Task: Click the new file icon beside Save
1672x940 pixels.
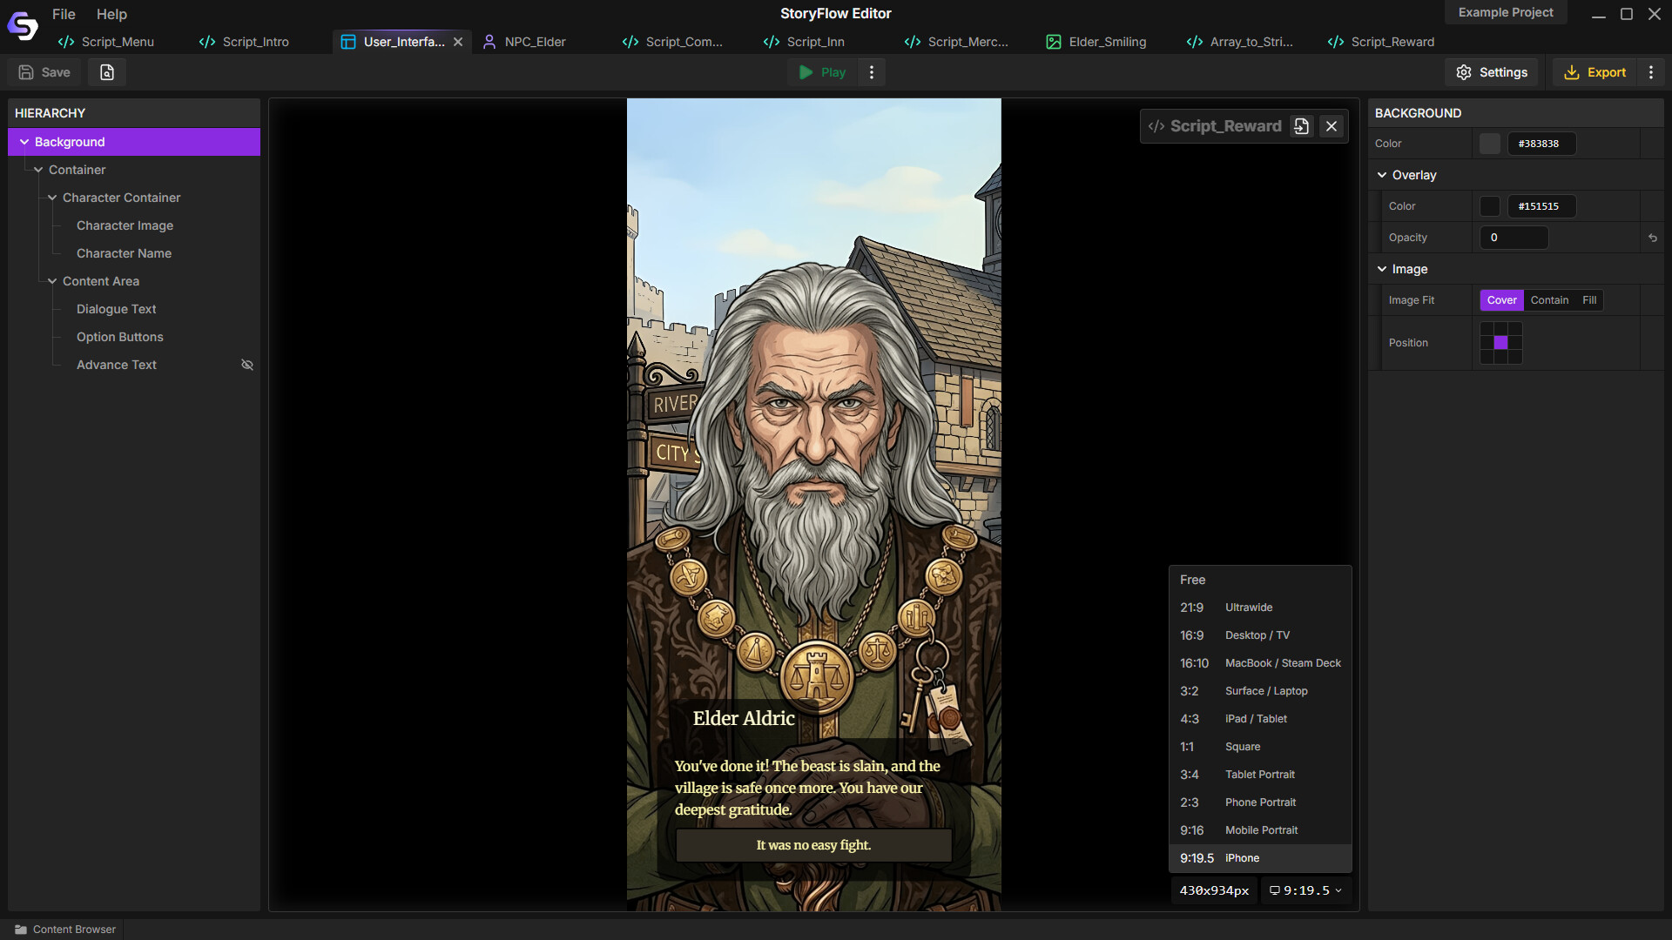Action: [x=107, y=72]
